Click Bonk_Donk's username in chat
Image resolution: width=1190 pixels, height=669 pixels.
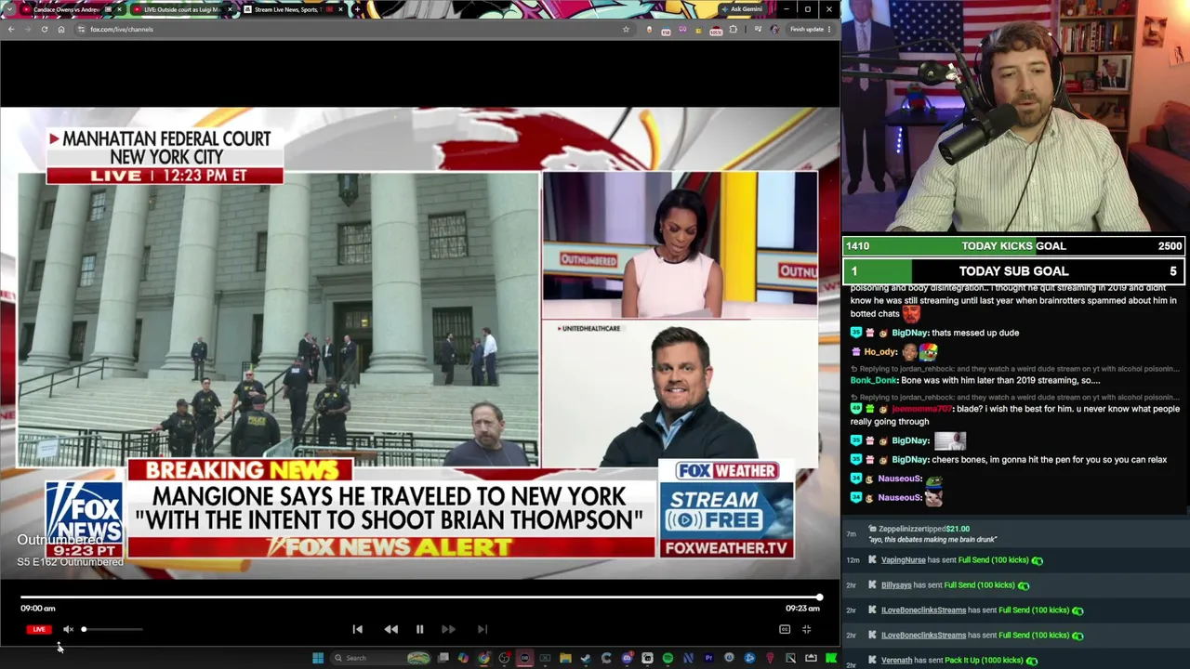(874, 380)
